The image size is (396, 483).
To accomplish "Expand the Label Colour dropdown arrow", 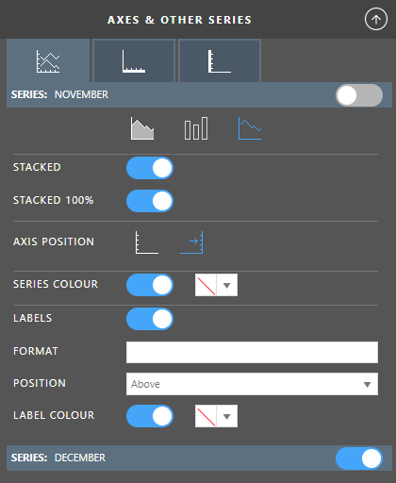I will pos(227,416).
